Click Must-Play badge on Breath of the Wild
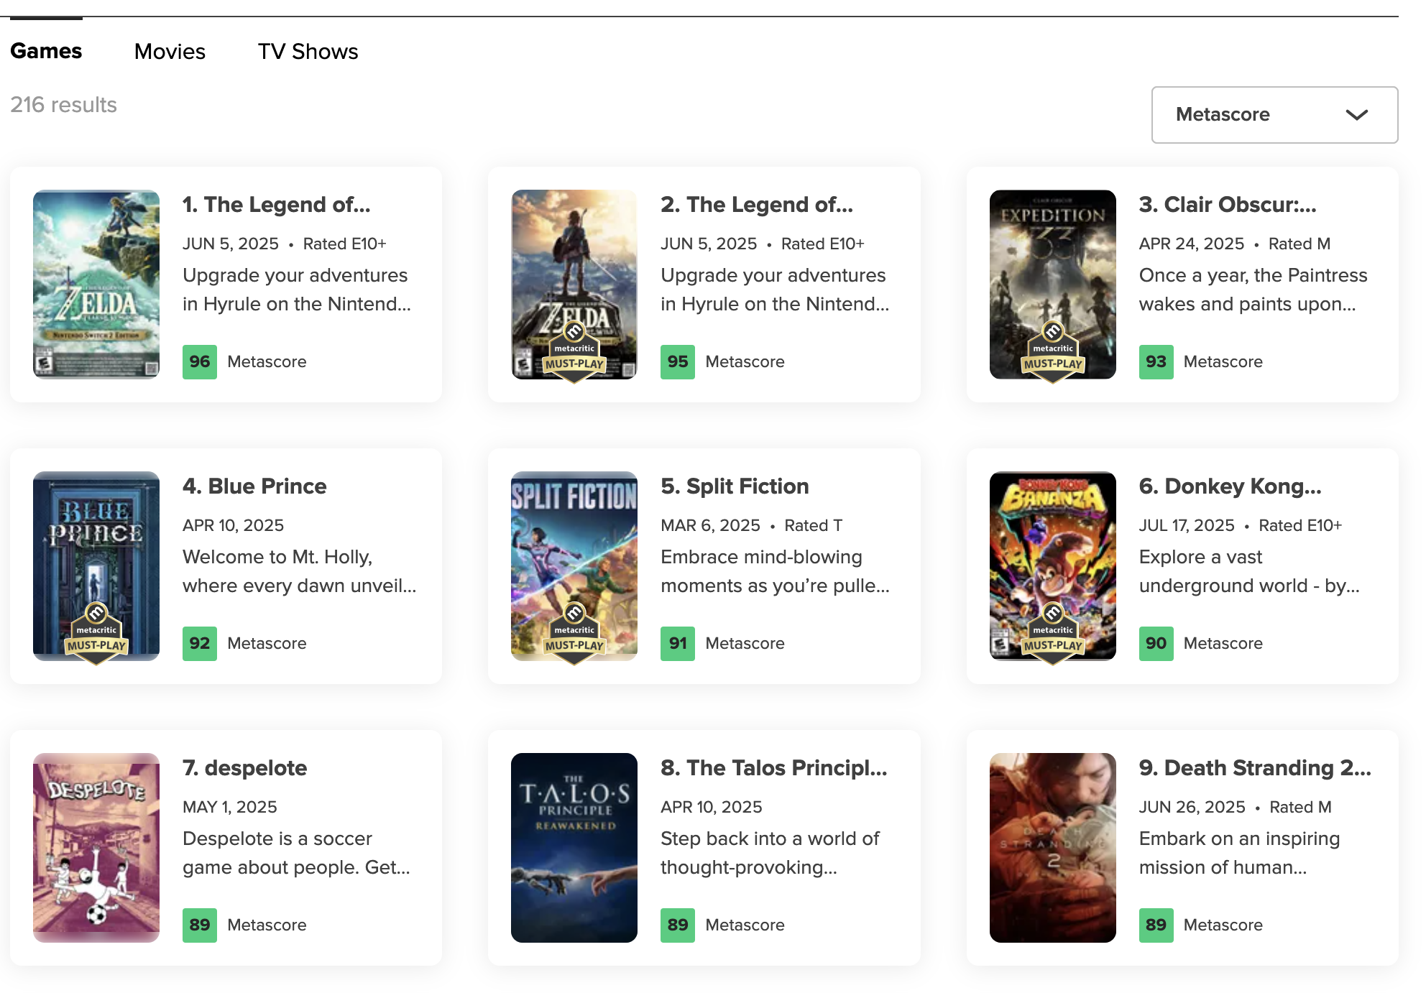Screen dimensions: 1426x993 click(574, 352)
